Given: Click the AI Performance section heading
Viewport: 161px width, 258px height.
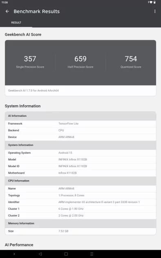Looking at the screenshot, I should (19, 245).
